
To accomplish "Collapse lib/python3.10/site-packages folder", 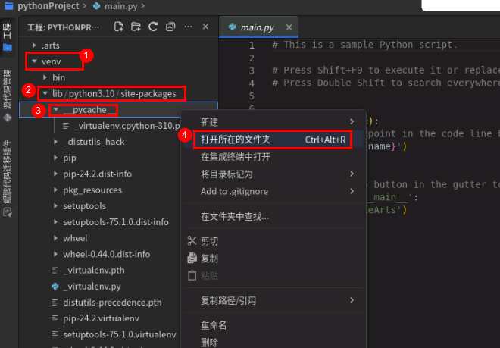I will tap(45, 93).
